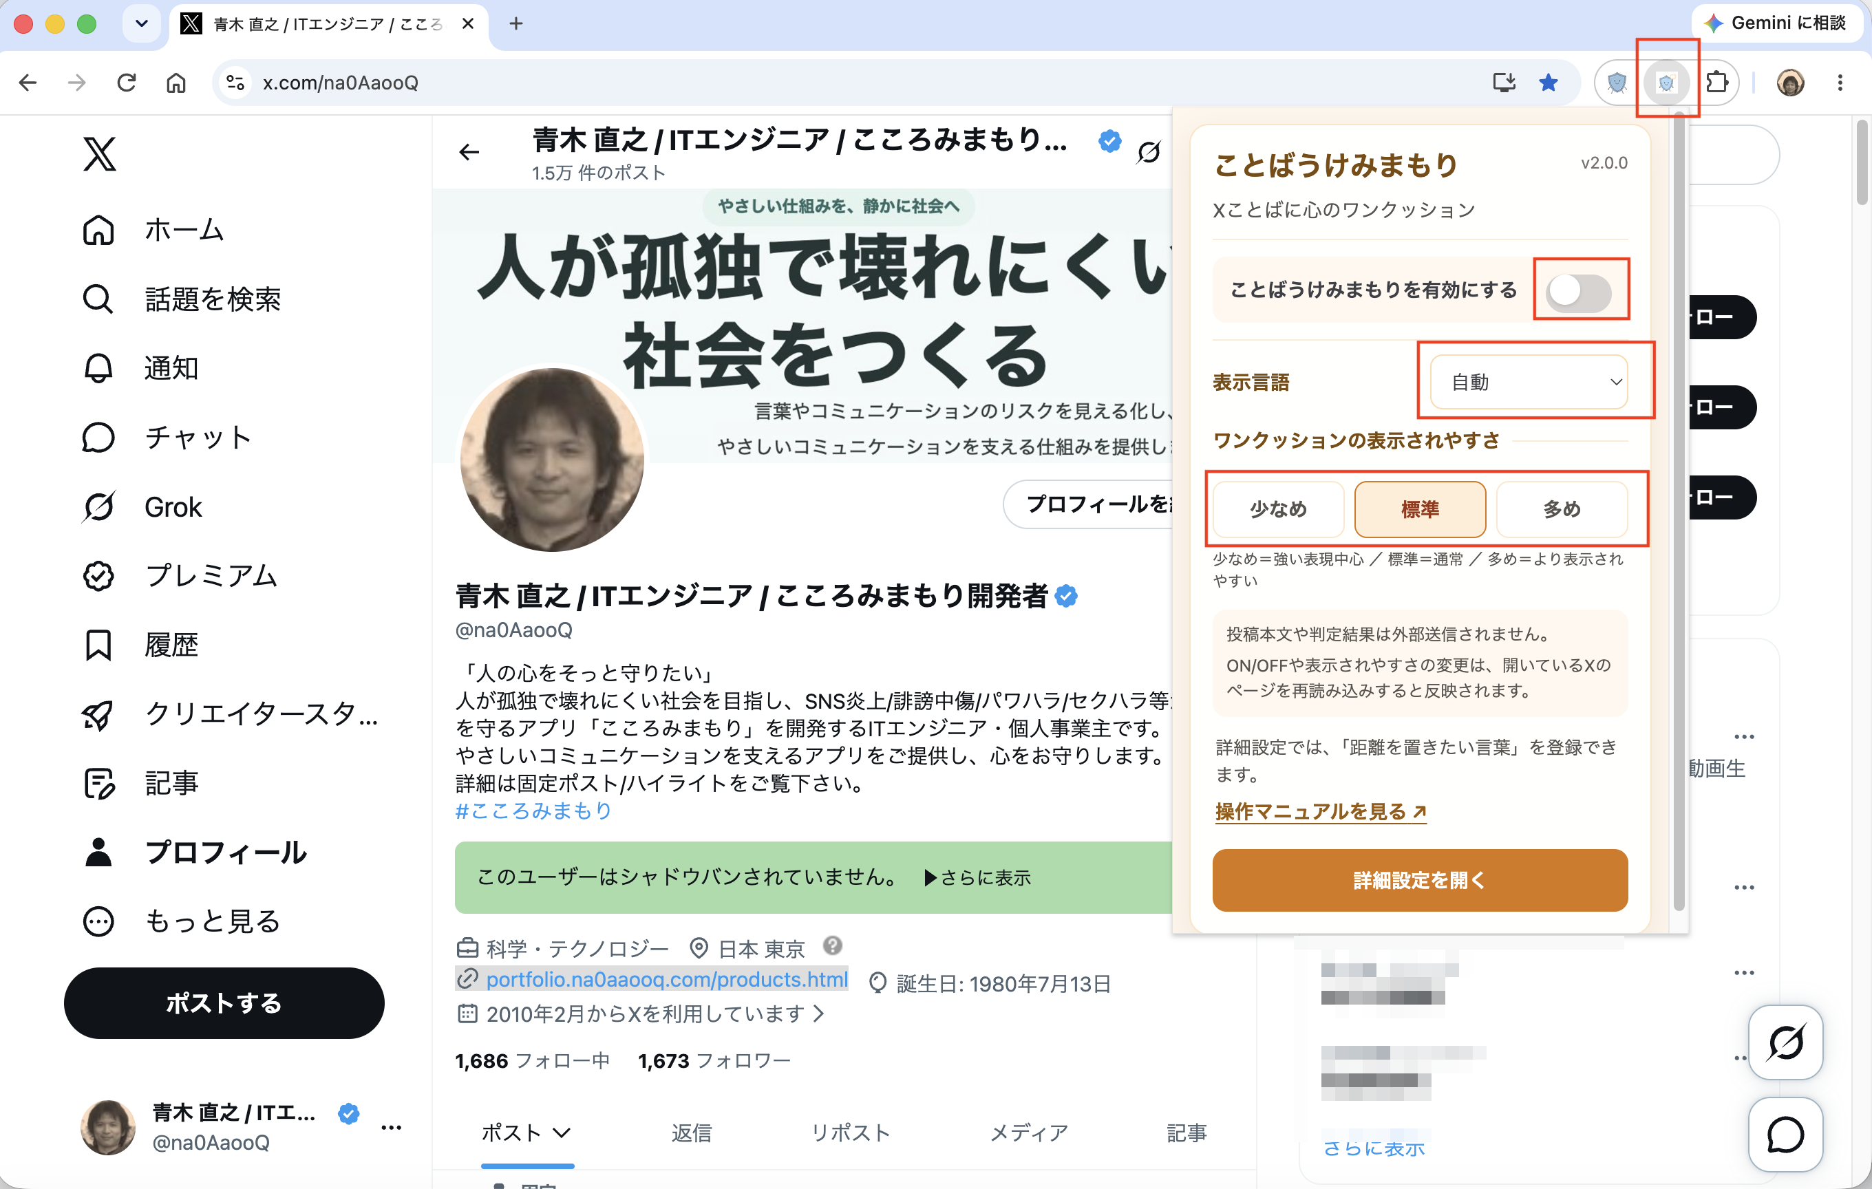This screenshot has height=1189, width=1872.
Task: Click the クリエイタースタジオ rocket icon
Action: point(98,714)
